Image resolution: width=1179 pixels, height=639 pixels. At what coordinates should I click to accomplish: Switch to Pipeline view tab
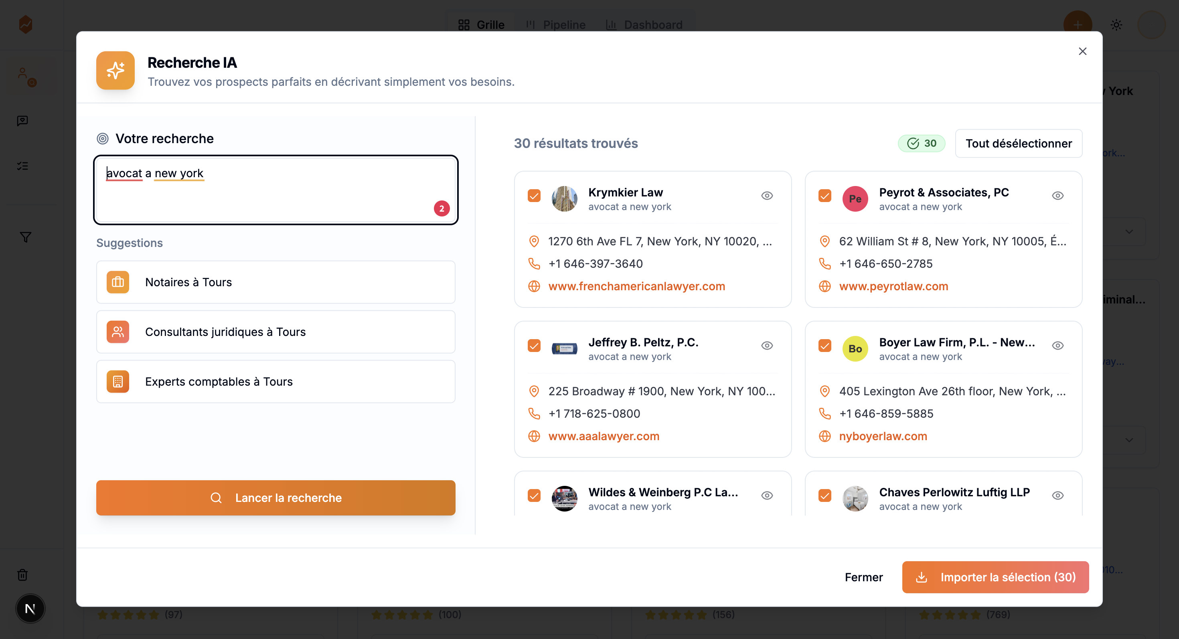point(555,25)
